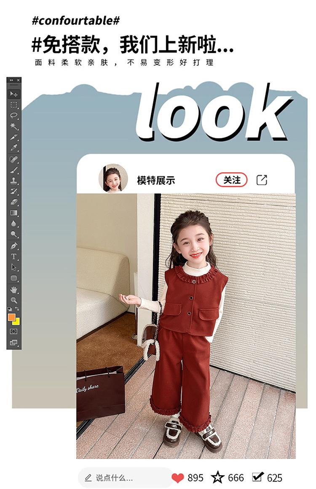The height and width of the screenshot is (489, 316).
Task: Select the Move tool in the toolbar
Action: [x=14, y=94]
